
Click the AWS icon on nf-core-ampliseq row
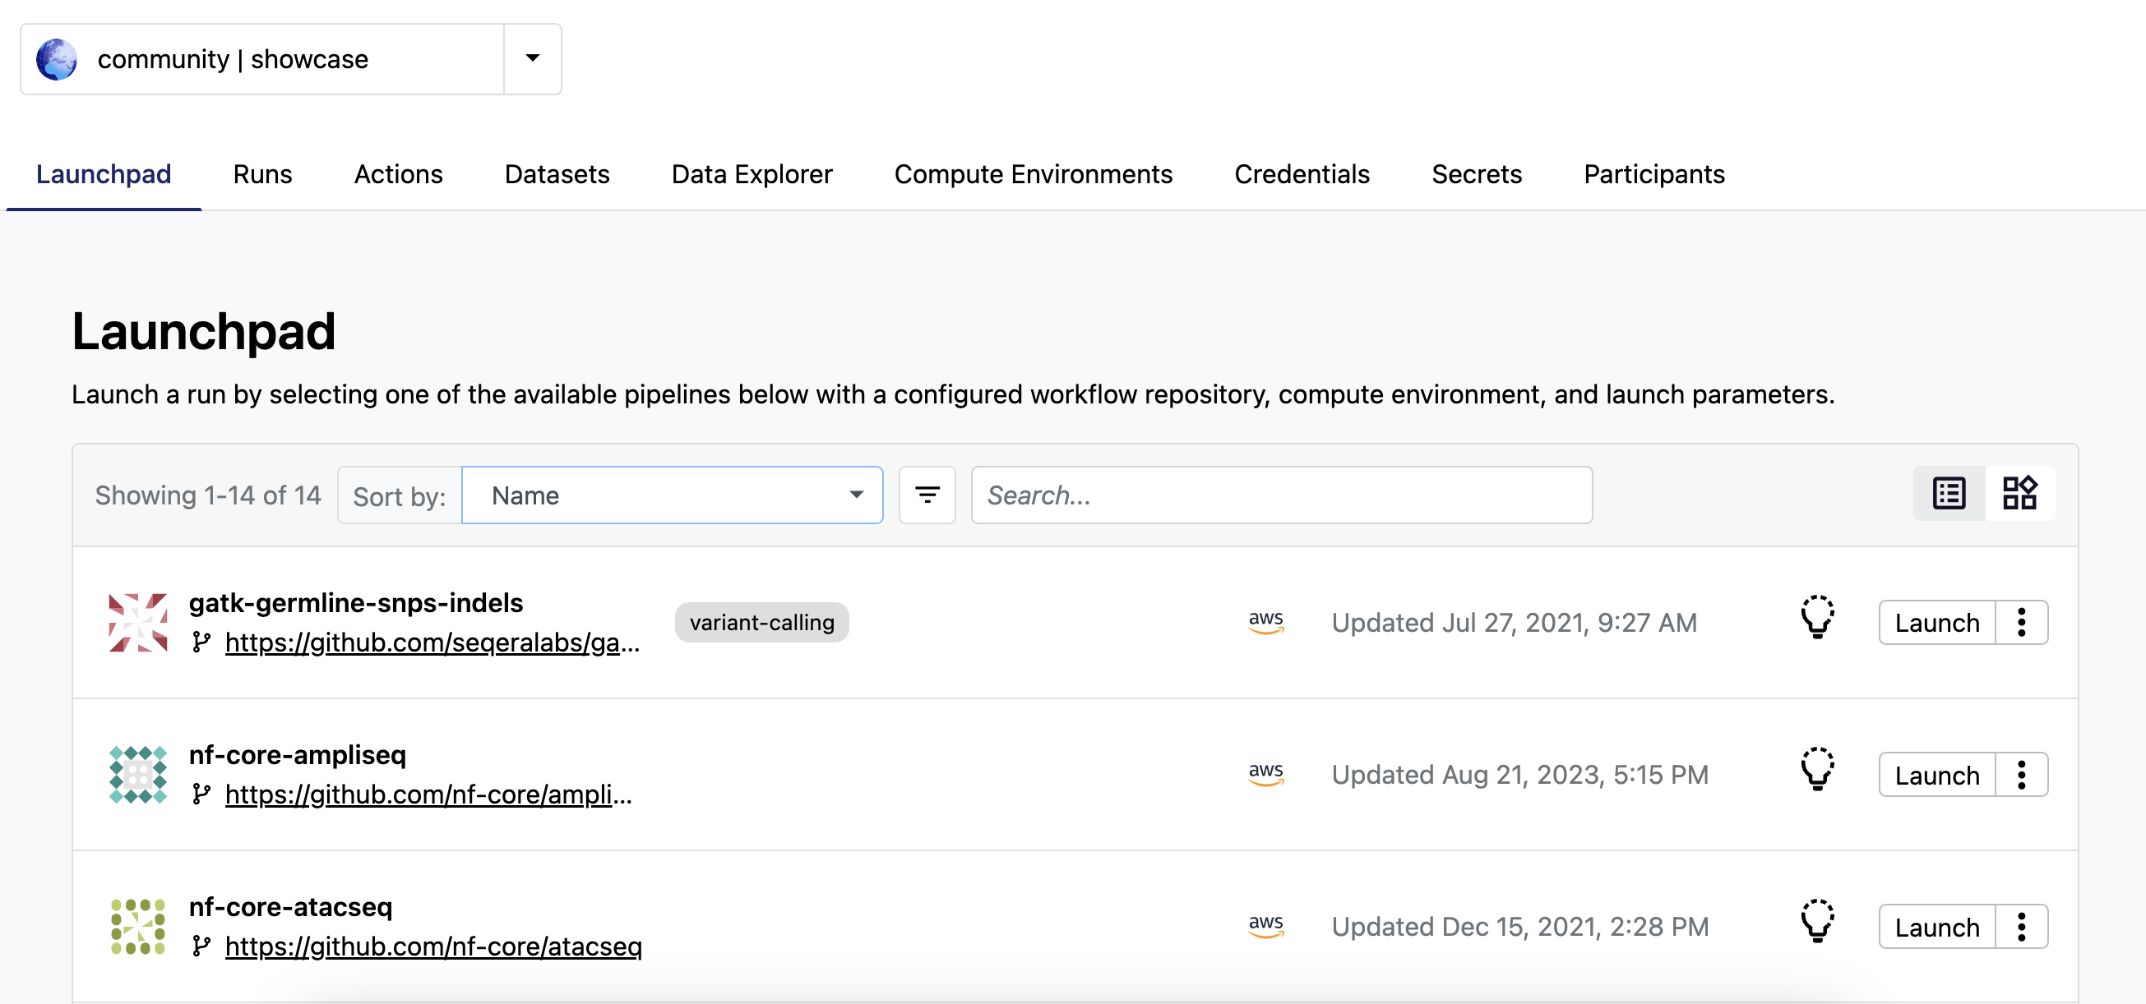1265,773
